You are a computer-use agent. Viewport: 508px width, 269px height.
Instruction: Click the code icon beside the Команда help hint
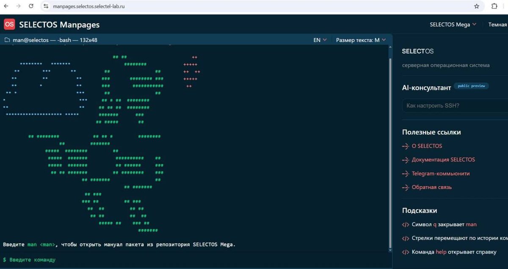[x=405, y=252]
